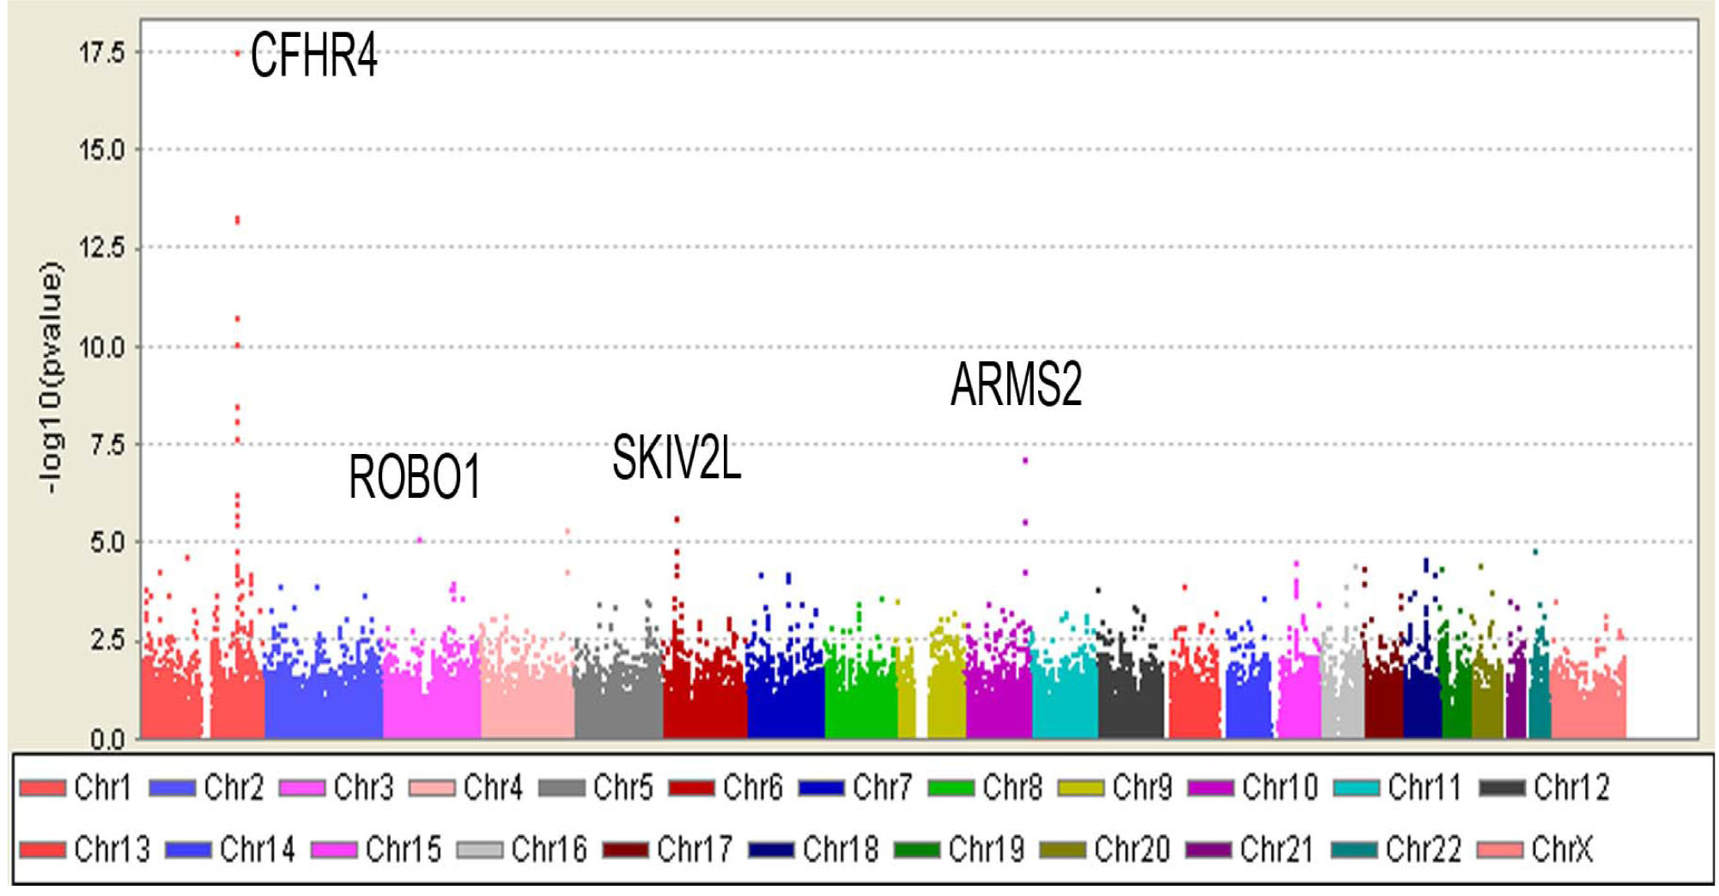
Task: Click the topmost Chr1 data point at 17.5
Action: [x=237, y=53]
